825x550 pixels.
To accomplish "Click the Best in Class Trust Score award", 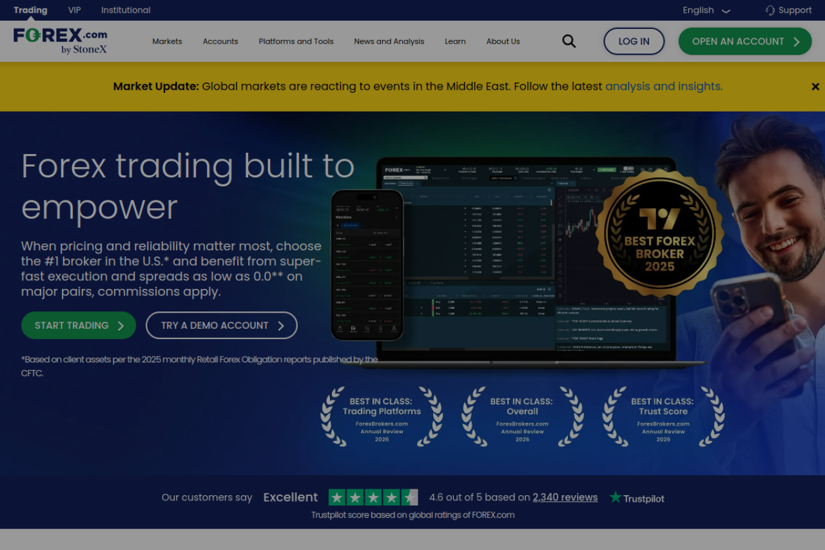I will coord(663,417).
